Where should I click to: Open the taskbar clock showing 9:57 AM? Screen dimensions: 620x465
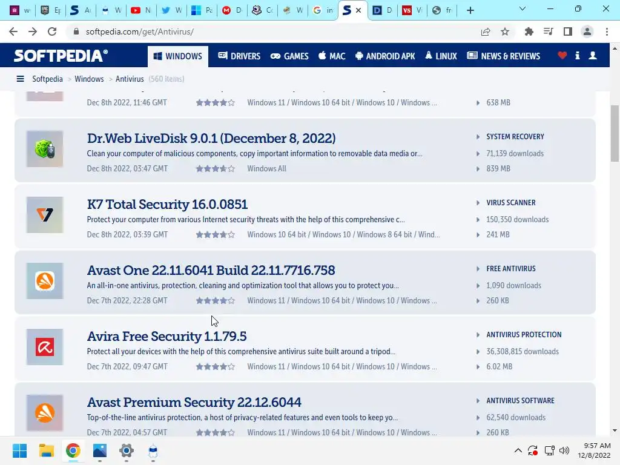point(595,450)
